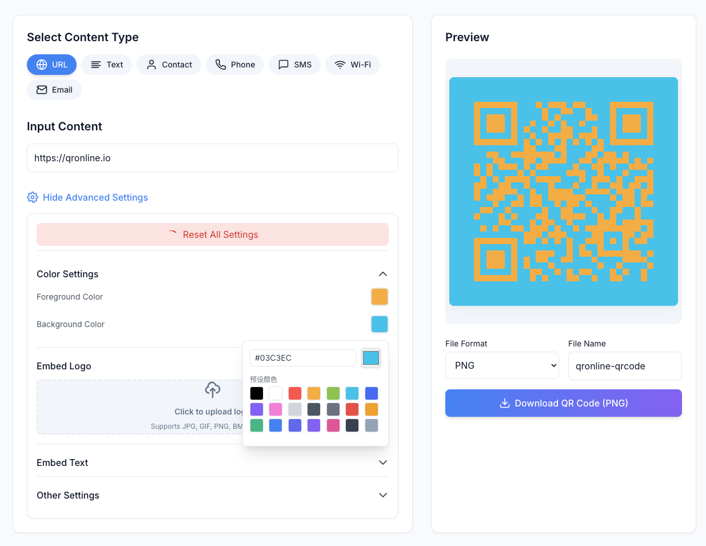Click the gear icon beside Advanced Settings

pos(33,197)
